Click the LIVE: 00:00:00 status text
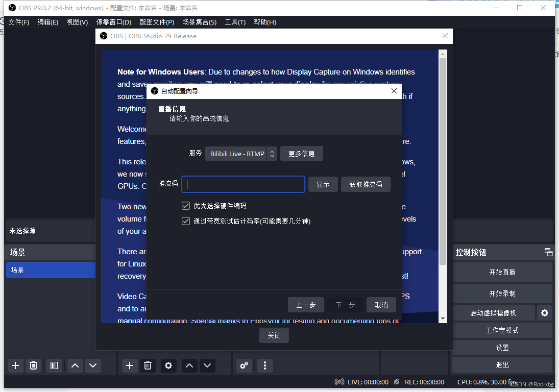Image resolution: width=559 pixels, height=392 pixels. pyautogui.click(x=368, y=382)
